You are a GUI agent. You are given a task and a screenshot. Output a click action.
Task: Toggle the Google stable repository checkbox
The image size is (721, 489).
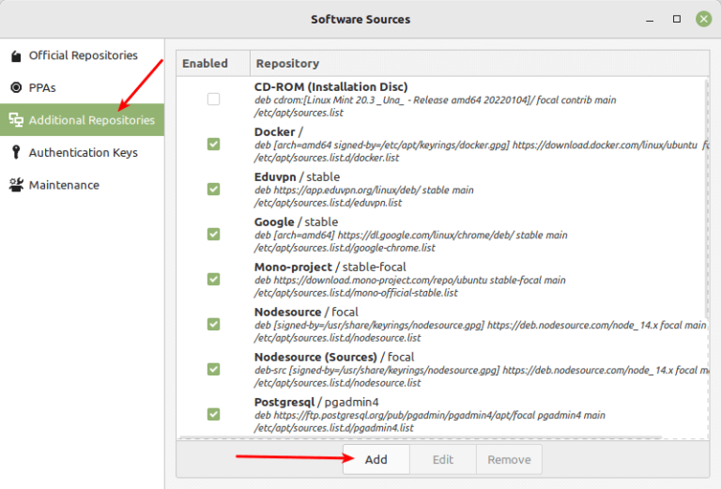pyautogui.click(x=214, y=234)
